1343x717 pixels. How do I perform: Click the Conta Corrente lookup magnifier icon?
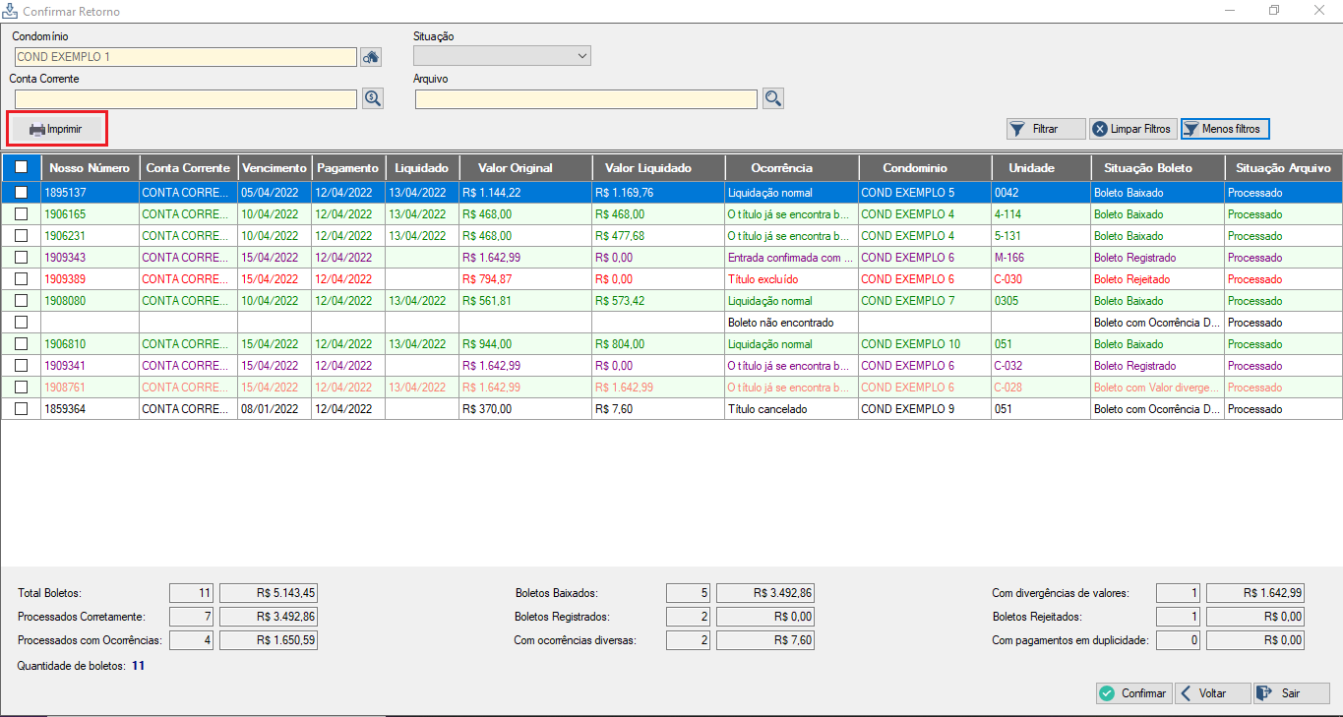tap(372, 98)
